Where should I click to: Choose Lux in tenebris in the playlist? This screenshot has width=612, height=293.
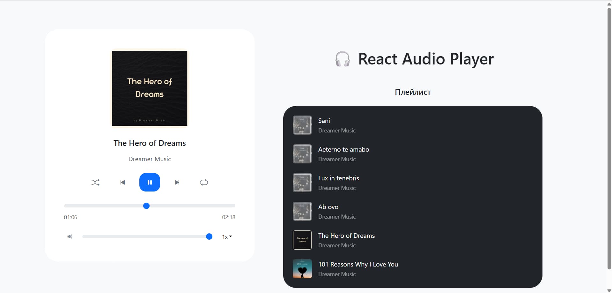338,178
